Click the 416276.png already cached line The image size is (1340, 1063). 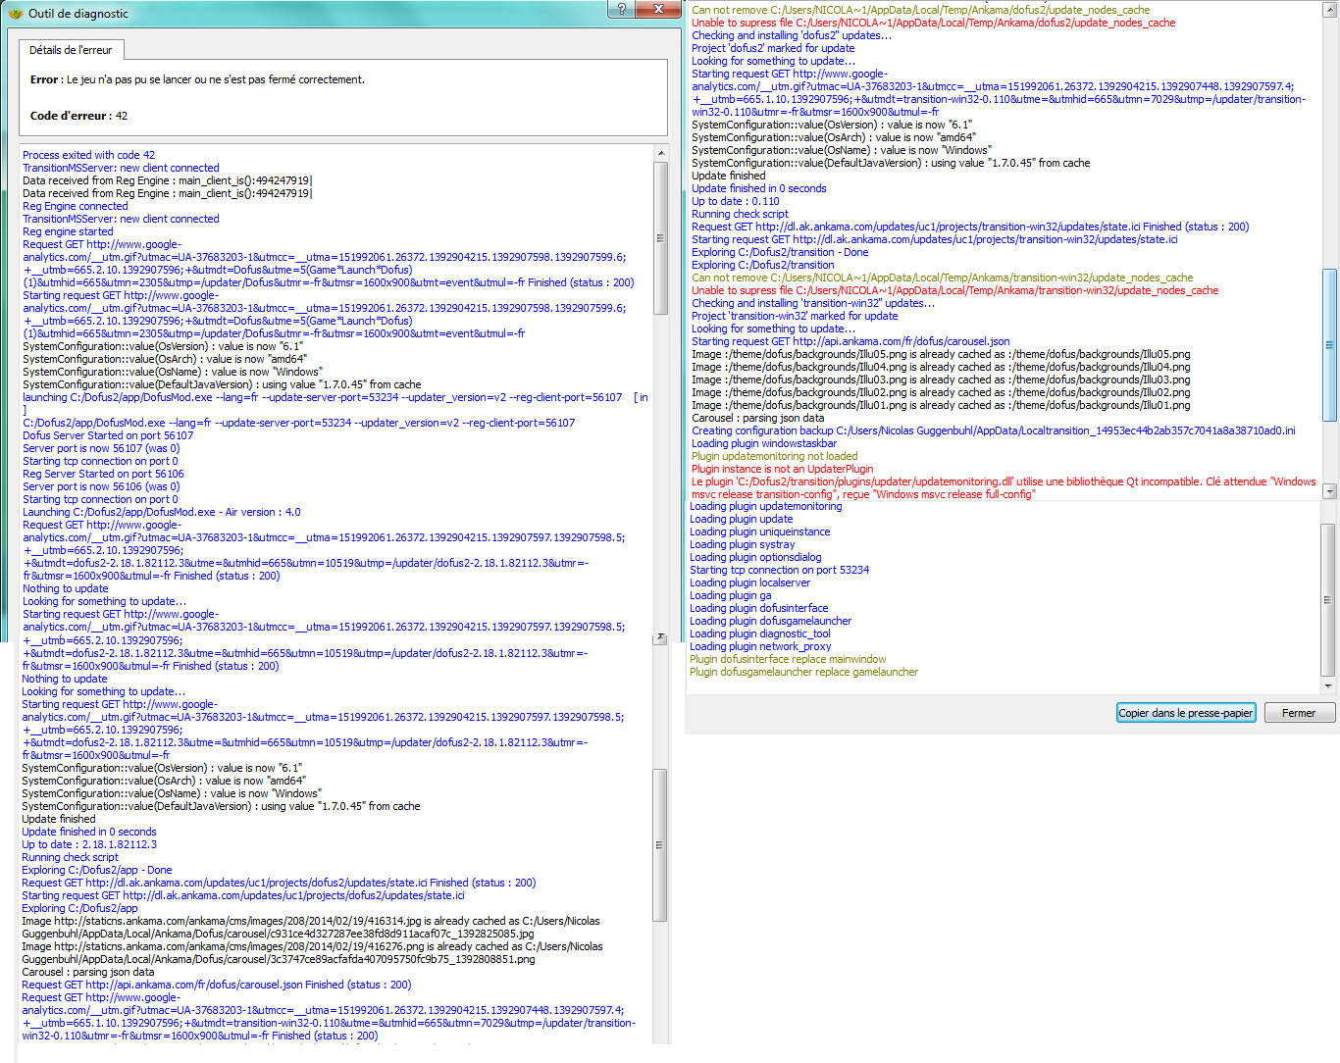point(312,952)
